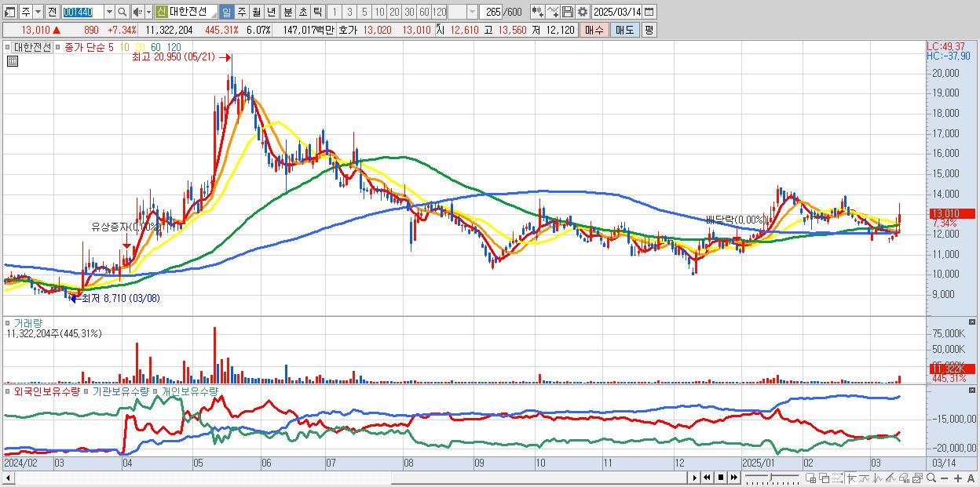Save chart settings with floppy disk icon

568,12
